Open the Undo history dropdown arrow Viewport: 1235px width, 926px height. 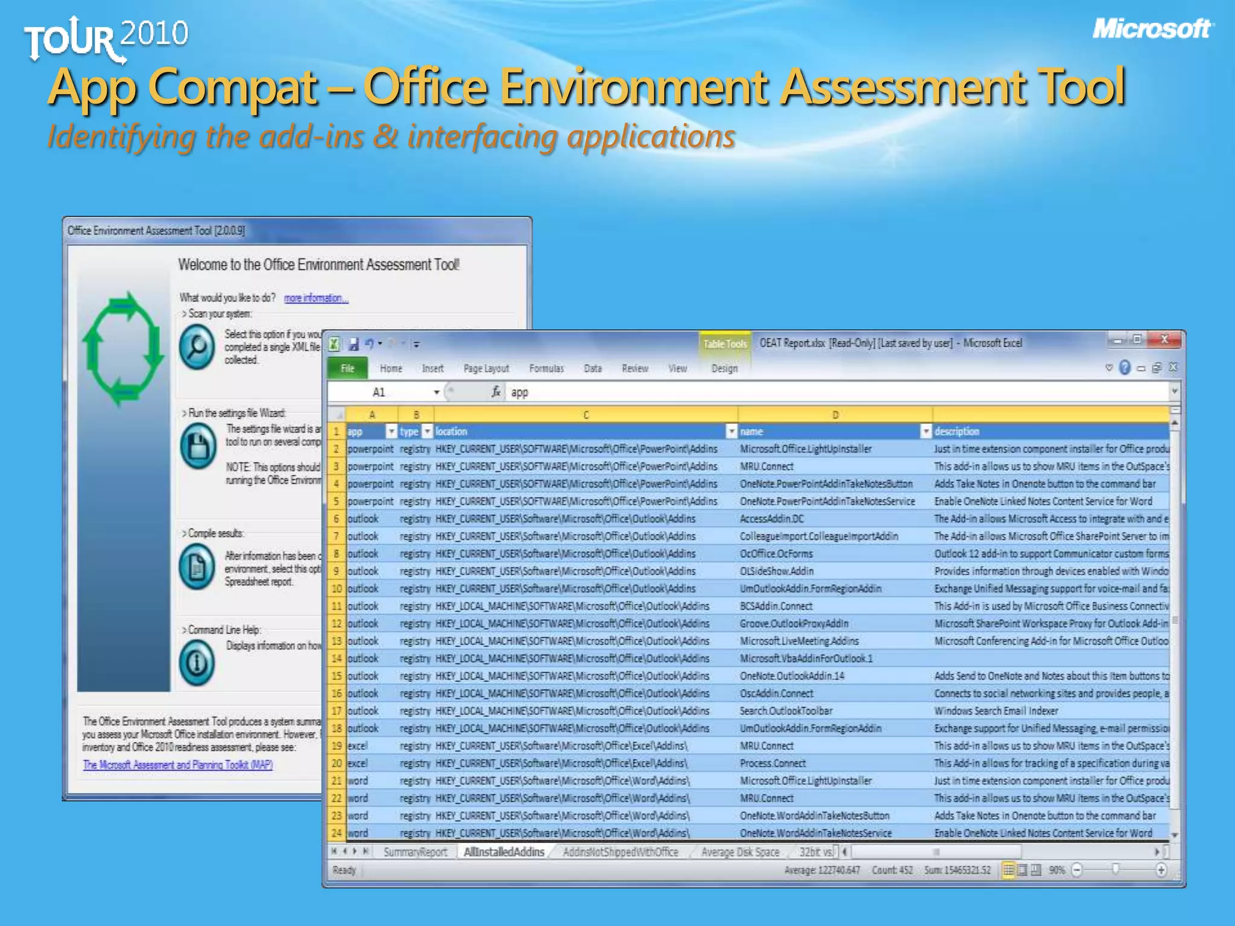click(x=381, y=344)
